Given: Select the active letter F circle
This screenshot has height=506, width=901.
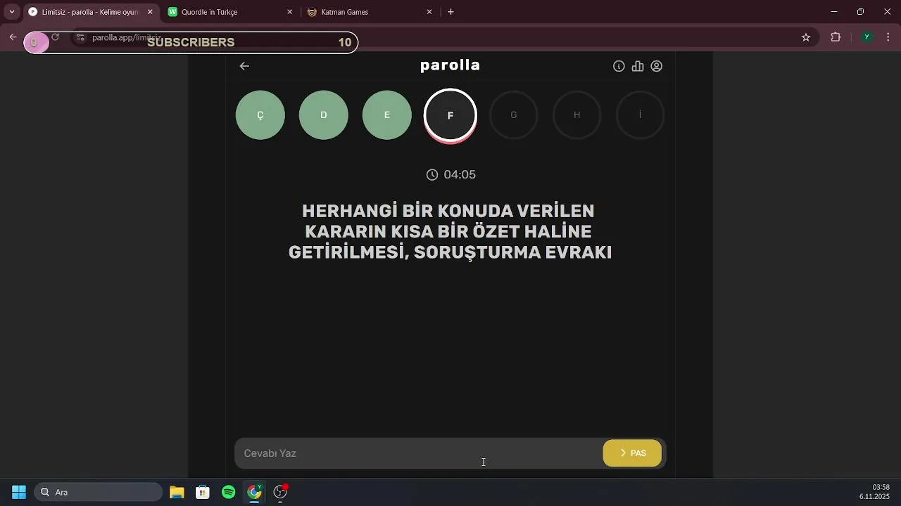Looking at the screenshot, I should click(450, 115).
